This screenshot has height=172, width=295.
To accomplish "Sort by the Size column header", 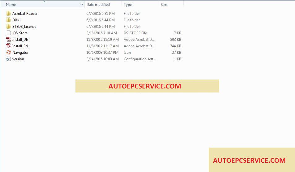I will [x=164, y=5].
